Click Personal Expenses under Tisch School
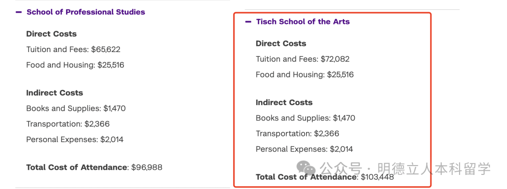 click(304, 149)
